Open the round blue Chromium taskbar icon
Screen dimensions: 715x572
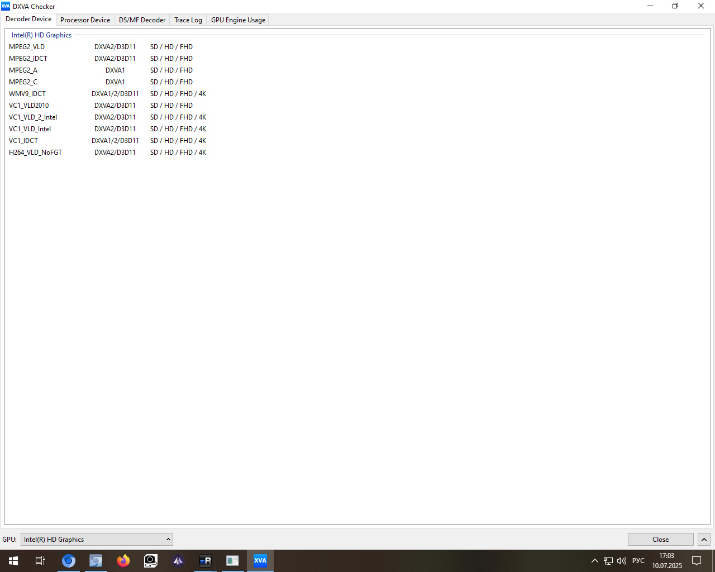[x=69, y=561]
